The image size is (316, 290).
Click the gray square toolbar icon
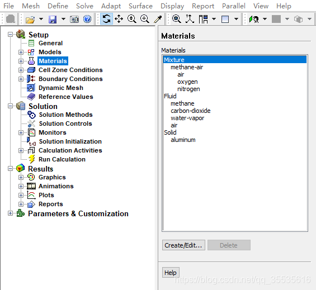[276, 19]
